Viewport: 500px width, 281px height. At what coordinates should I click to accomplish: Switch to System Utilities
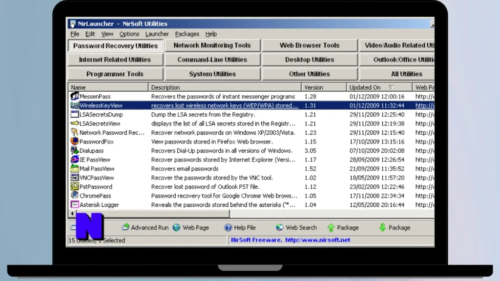(212, 74)
